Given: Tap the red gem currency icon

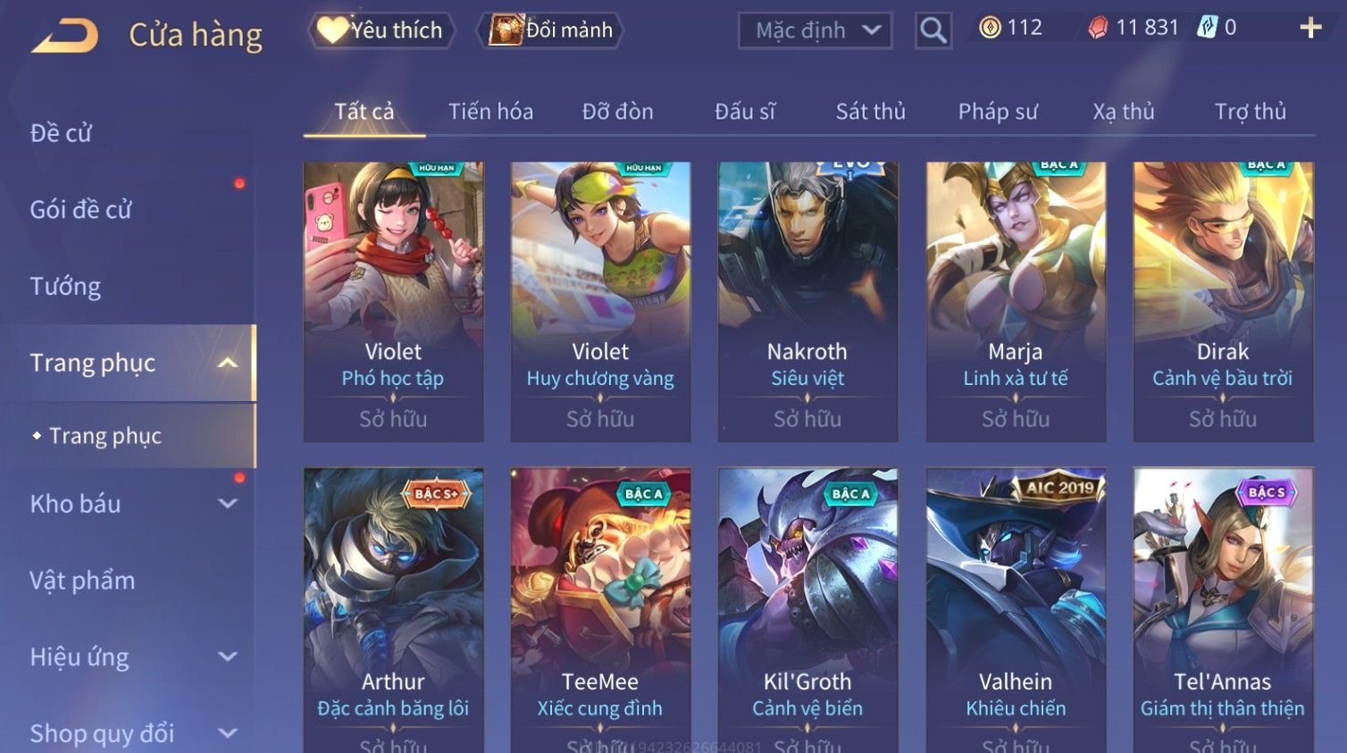Looking at the screenshot, I should [x=1098, y=28].
